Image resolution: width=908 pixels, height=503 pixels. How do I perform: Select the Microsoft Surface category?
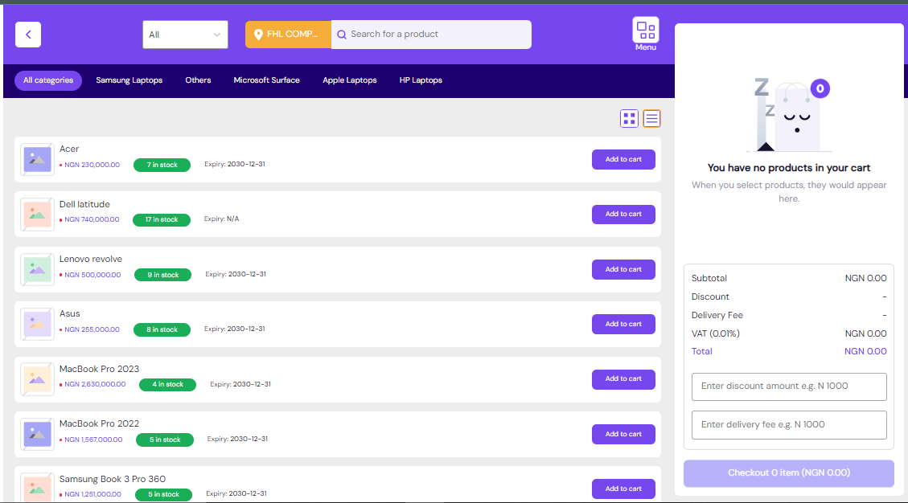pyautogui.click(x=266, y=80)
